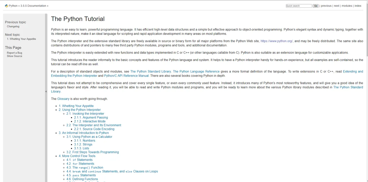The image size is (368, 182).
Task: Open the index link in header
Action: pyautogui.click(x=358, y=6)
